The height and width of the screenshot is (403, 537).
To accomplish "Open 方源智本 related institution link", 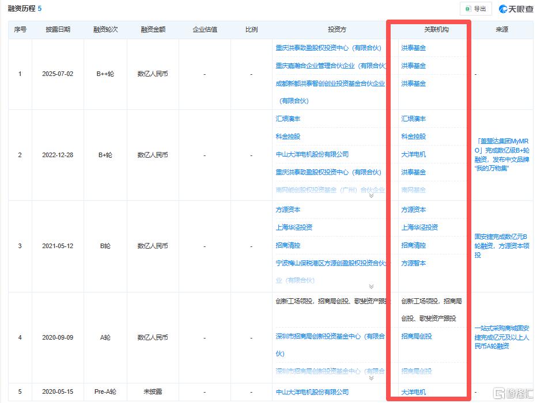I will 413,263.
